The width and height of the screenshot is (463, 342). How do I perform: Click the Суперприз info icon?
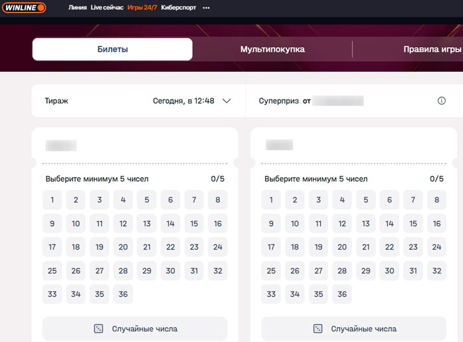[442, 101]
